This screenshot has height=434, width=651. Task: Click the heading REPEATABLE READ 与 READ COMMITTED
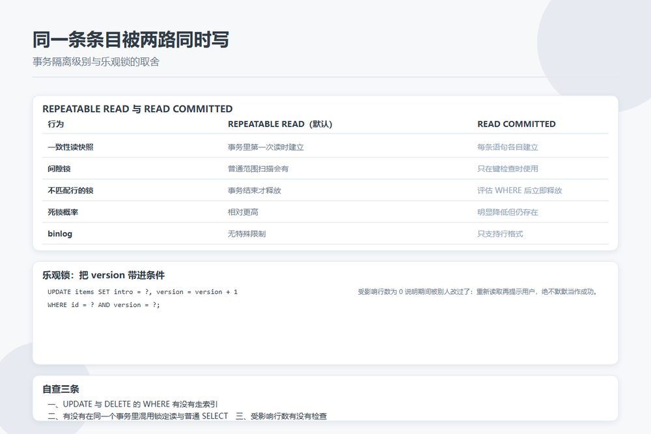[137, 109]
